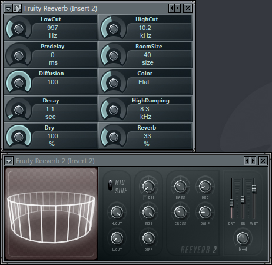Click the HighDamping value 8.3 kHz

pyautogui.click(x=145, y=113)
